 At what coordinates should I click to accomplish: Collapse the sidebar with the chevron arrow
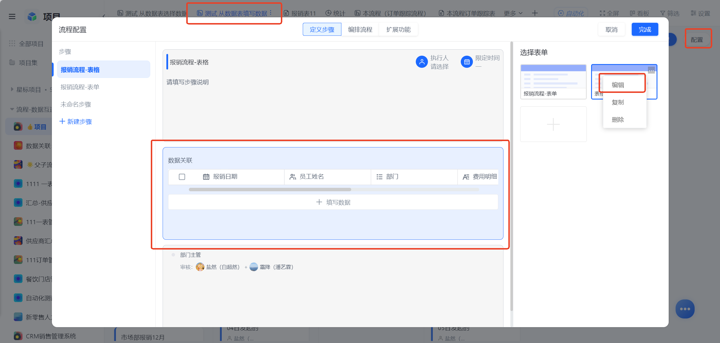[104, 16]
